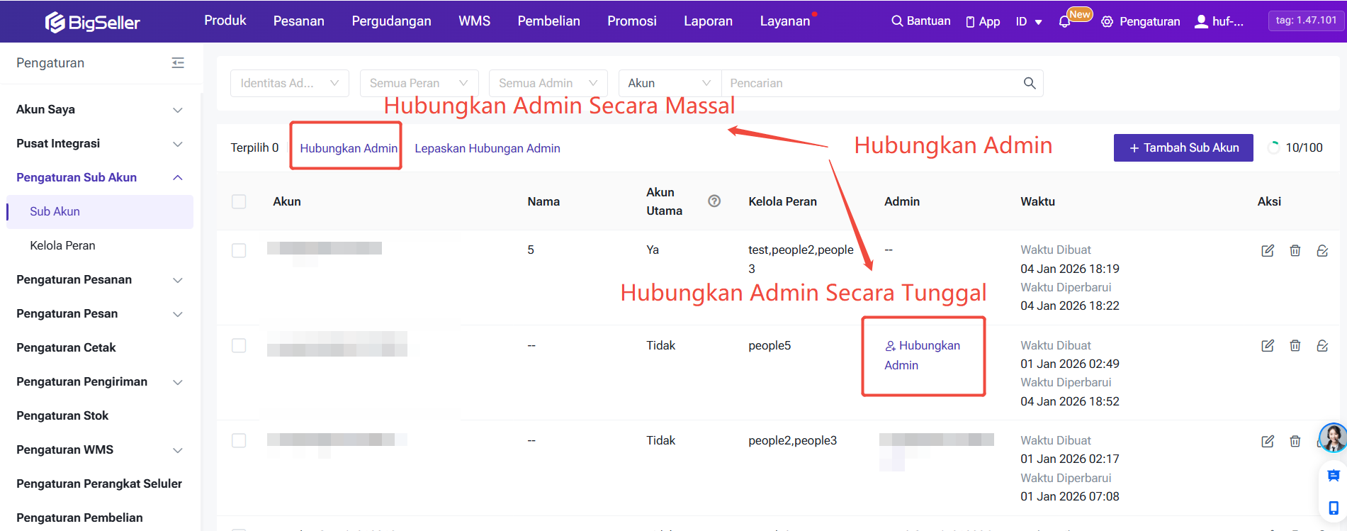
Task: Open the Semua Peran dropdown
Action: (x=419, y=83)
